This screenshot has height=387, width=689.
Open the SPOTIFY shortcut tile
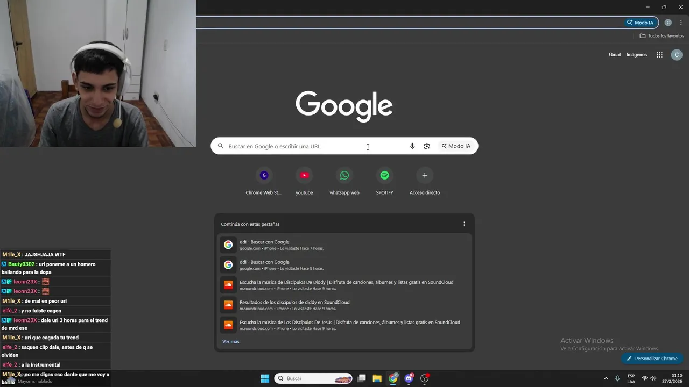point(384,182)
